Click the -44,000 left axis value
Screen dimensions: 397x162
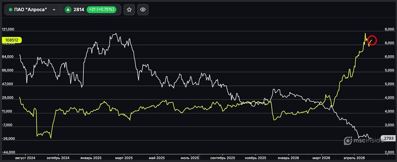[8, 153]
